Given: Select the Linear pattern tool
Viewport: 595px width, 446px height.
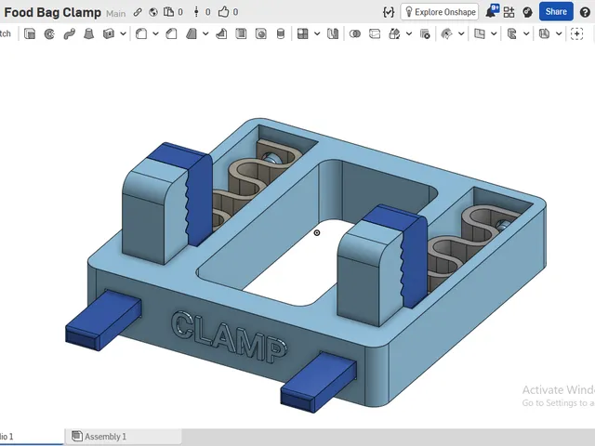Looking at the screenshot, I should coord(302,34).
